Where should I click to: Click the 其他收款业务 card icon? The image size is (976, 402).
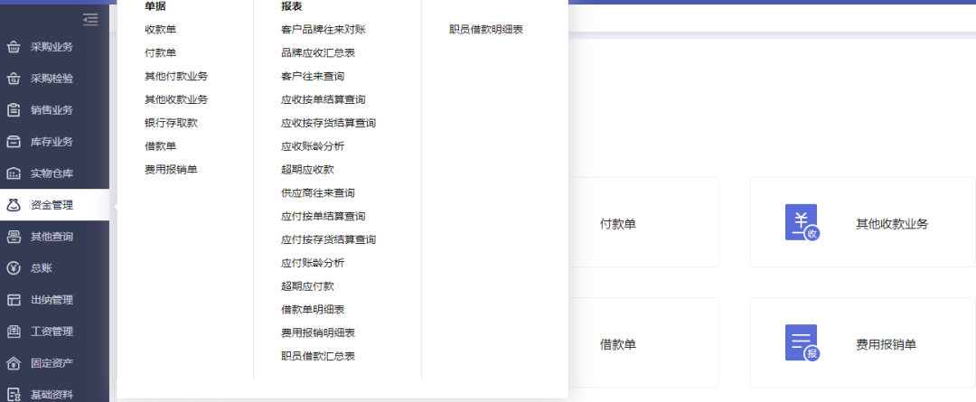(801, 223)
